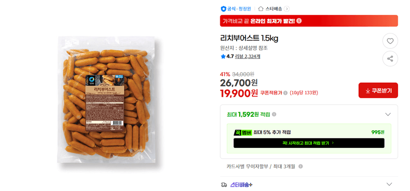Expand the 최대 1,592원 적립 section chevron

pos(388,114)
